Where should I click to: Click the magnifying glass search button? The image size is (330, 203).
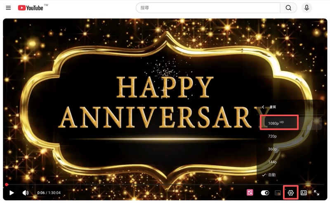(288, 8)
